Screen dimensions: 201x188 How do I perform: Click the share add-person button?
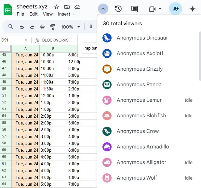[175, 9]
